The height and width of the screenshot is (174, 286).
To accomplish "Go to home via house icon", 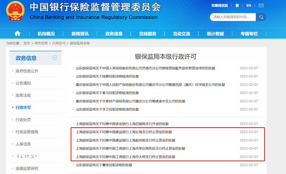I will (x=17, y=33).
